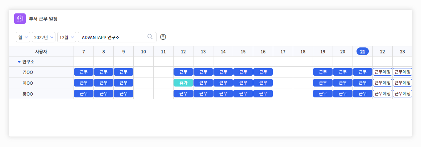
Task: Click 황OO's 근무 badge on day 12
Action: coord(183,94)
